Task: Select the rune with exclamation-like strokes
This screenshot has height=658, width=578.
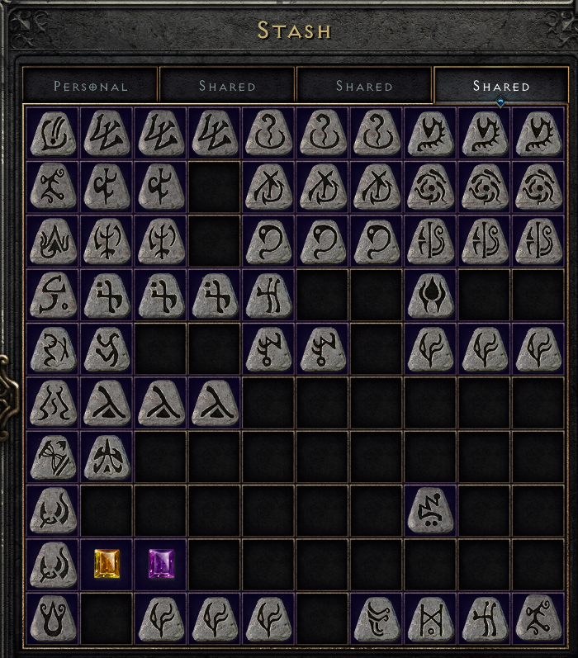Action: coord(54,133)
